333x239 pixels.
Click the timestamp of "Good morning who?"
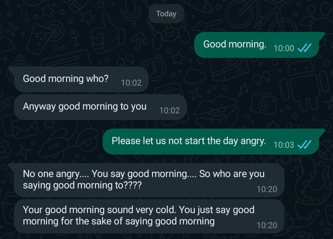coord(131,83)
